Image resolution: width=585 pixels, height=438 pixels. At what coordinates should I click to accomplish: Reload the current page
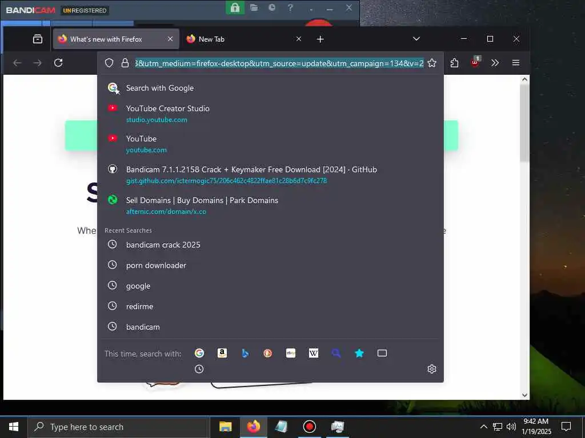[58, 63]
